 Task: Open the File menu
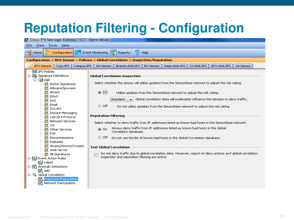[29, 45]
